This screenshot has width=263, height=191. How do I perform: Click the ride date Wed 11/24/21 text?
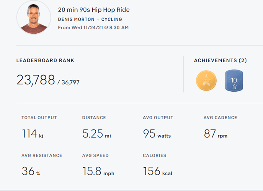[93, 28]
